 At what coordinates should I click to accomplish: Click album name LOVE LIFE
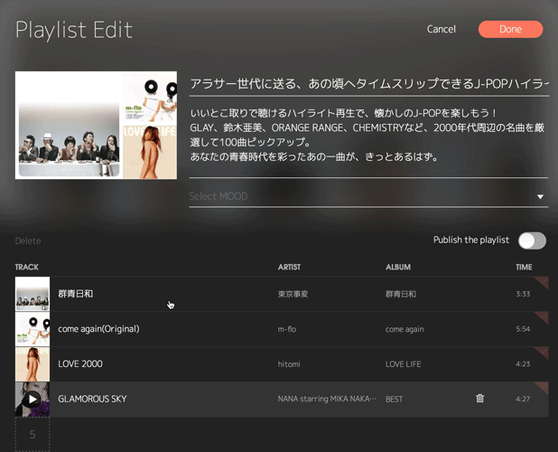click(404, 364)
